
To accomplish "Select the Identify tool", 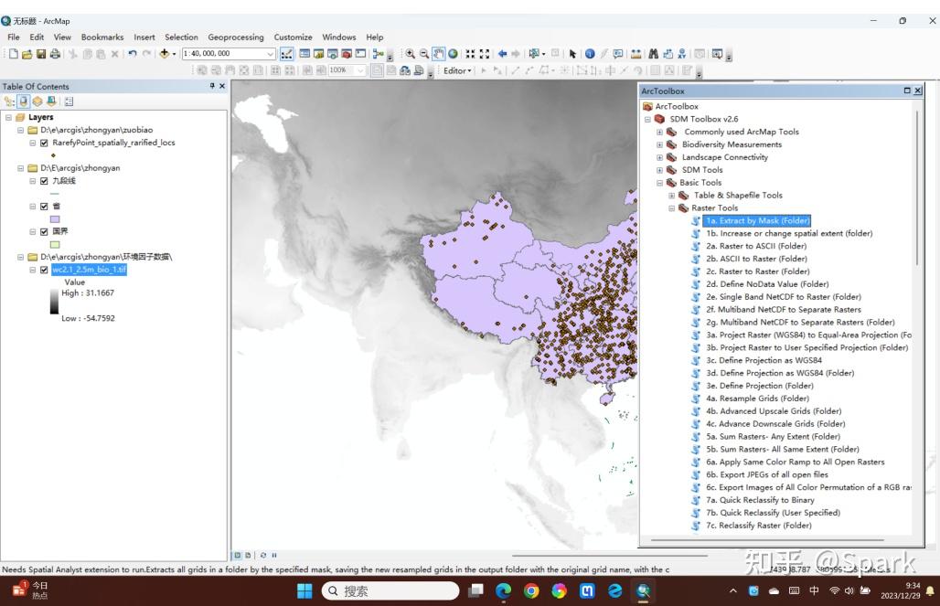I will tap(590, 54).
